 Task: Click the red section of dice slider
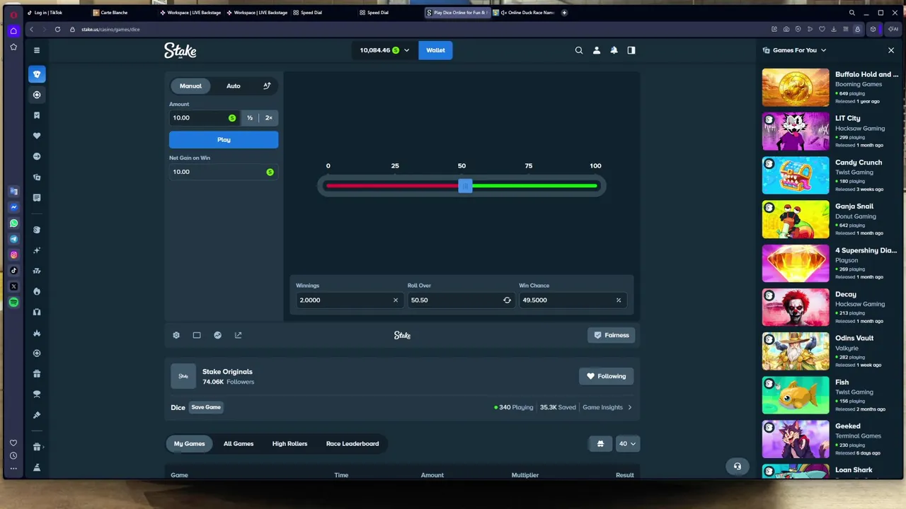pyautogui.click(x=391, y=186)
